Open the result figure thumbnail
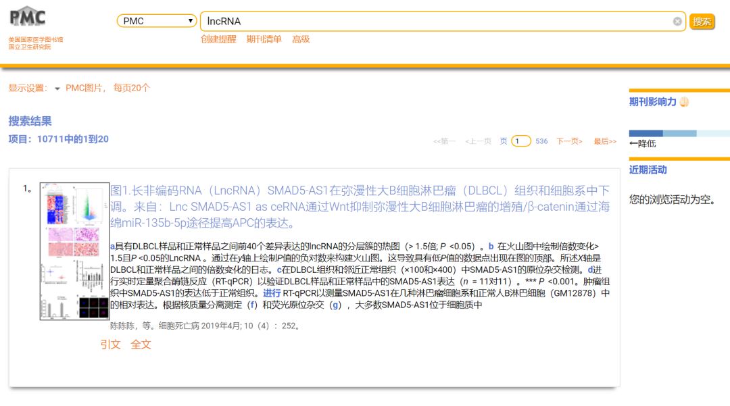The image size is (730, 406). coord(74,251)
